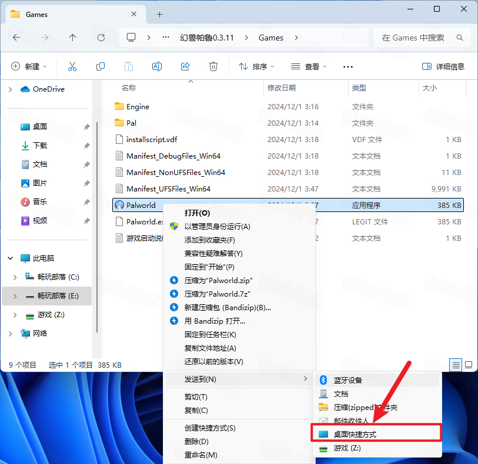Click the Copy icon in toolbar
478x464 pixels.
pos(101,66)
